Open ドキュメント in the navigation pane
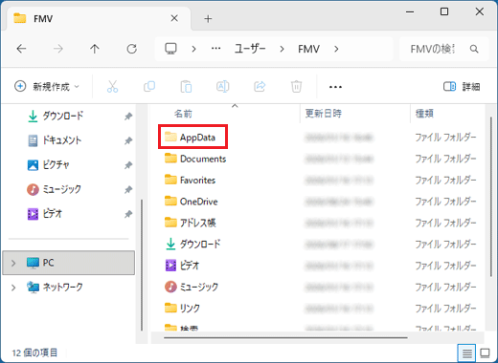This screenshot has height=363, width=498. pyautogui.click(x=61, y=140)
